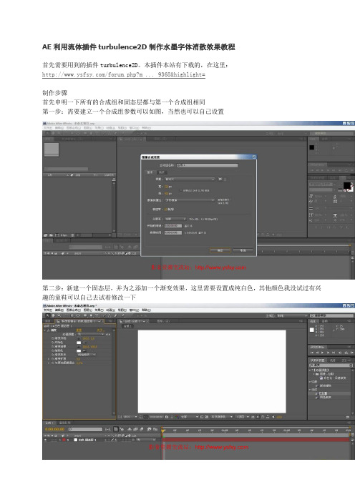Click the 确定 button in composition dialog
The image size is (355, 502).
(220, 250)
